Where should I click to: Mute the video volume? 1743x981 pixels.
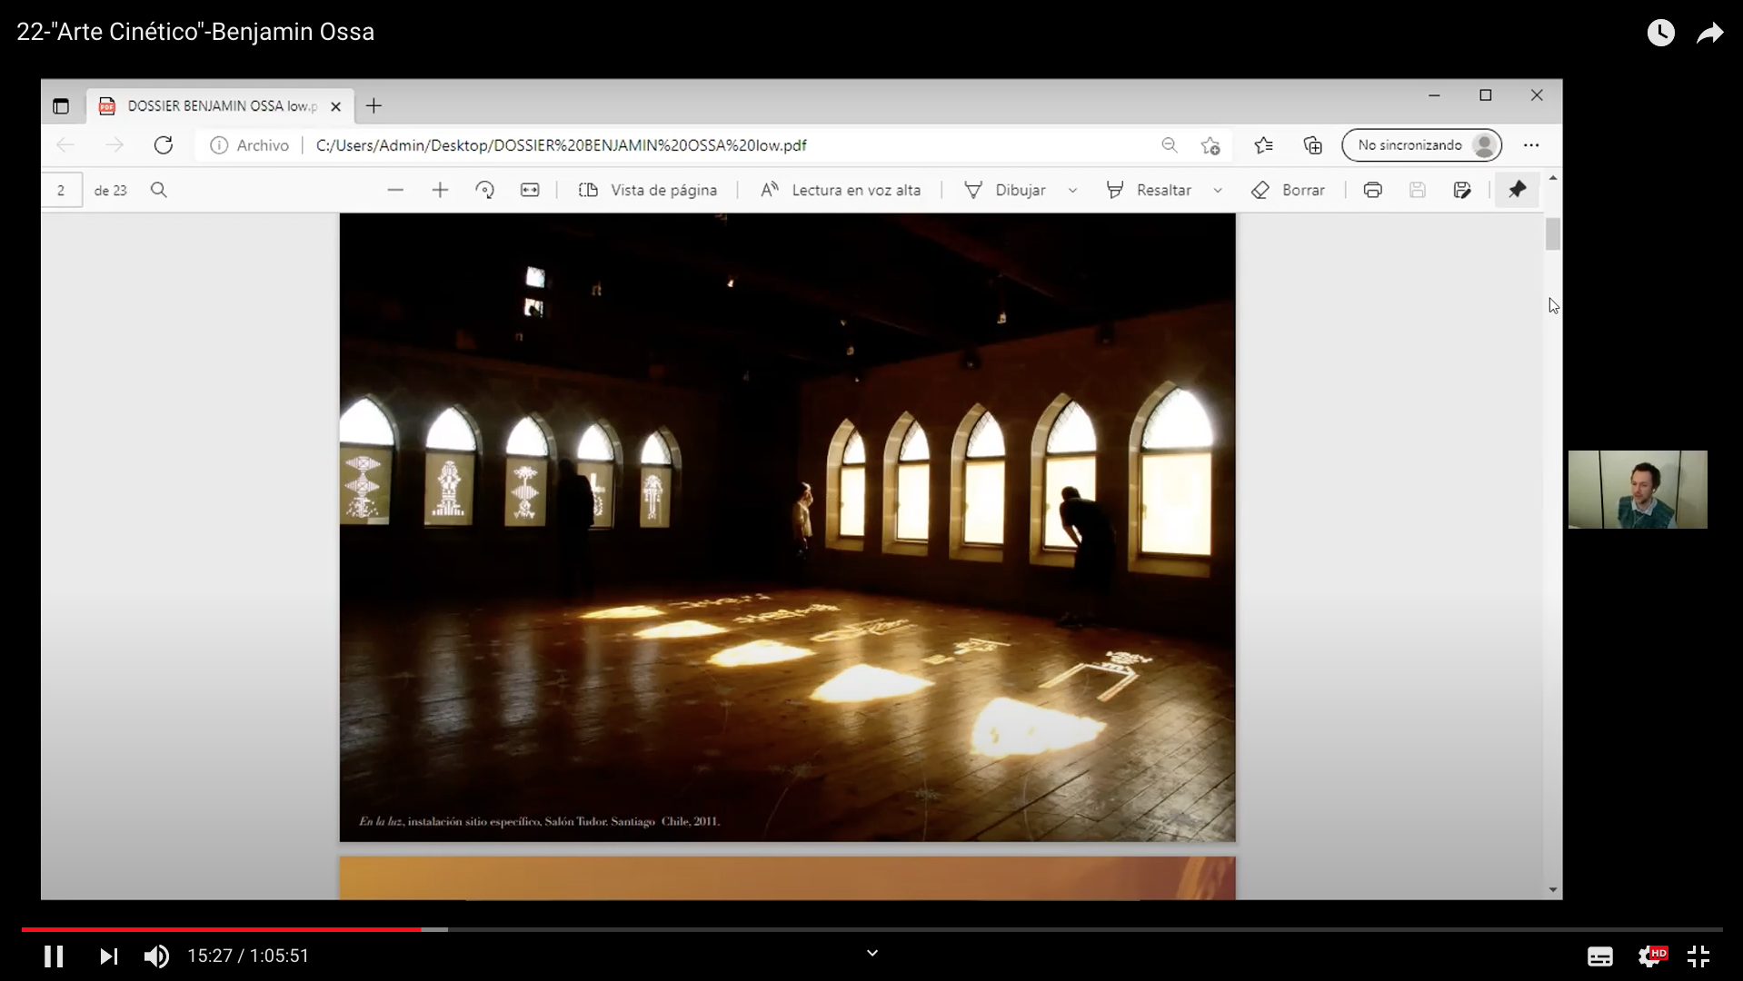156,956
